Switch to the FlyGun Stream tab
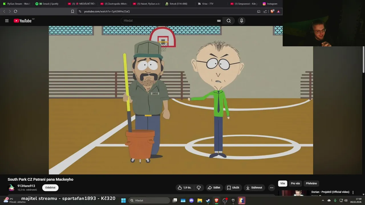This screenshot has height=205, width=365. (x=17, y=4)
